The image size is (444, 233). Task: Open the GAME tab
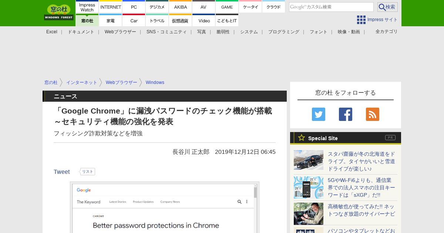tap(227, 7)
